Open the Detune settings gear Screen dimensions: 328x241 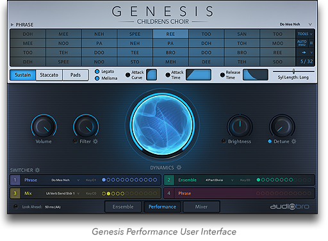[x=294, y=141]
